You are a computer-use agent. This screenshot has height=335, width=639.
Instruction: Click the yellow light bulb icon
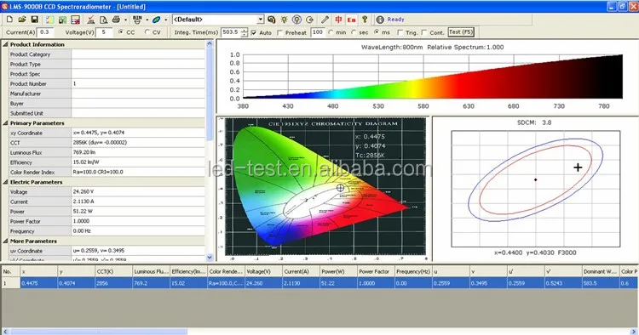point(284,20)
